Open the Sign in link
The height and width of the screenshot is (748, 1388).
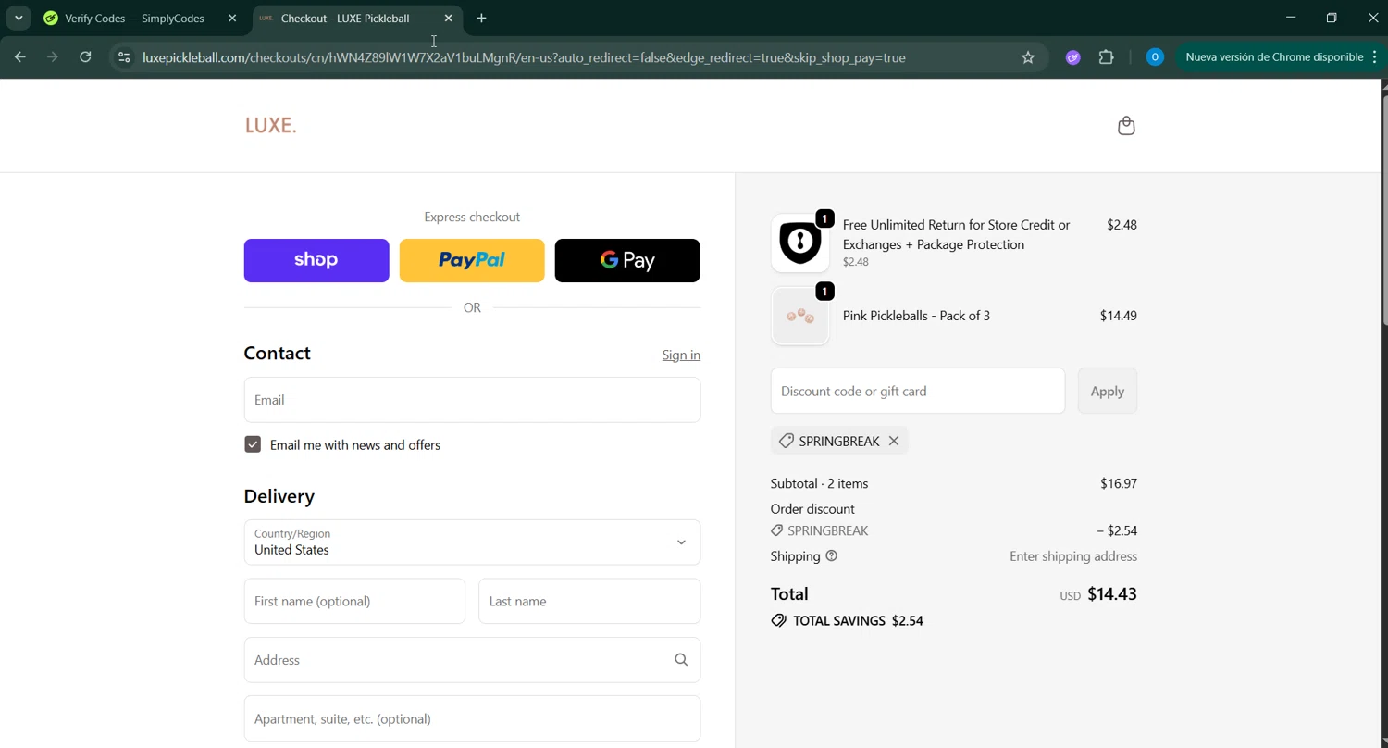tap(681, 355)
